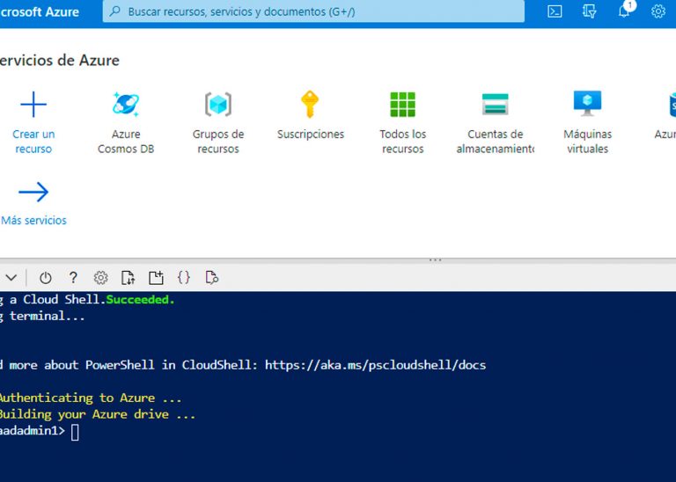This screenshot has width=676, height=482.
Task: Click the web preview icon
Action: 211,277
